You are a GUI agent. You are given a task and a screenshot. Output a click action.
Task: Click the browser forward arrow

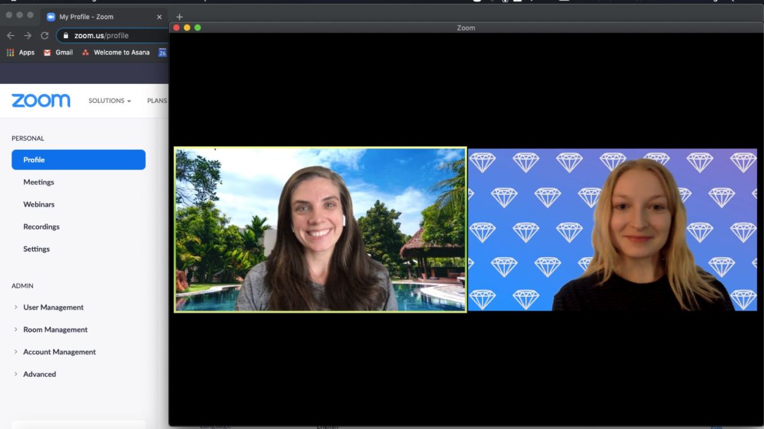27,36
